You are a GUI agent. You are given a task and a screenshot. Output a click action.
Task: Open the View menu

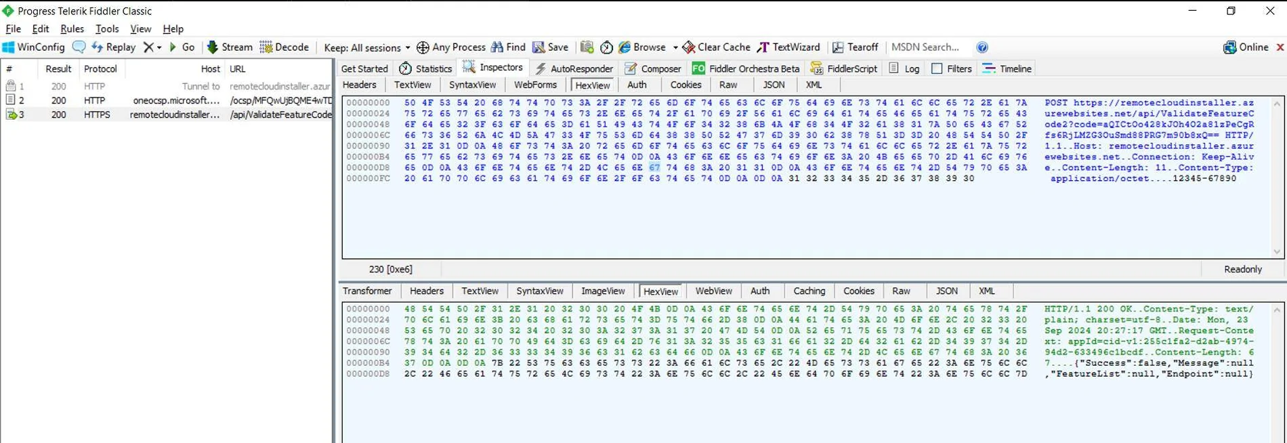click(x=140, y=28)
